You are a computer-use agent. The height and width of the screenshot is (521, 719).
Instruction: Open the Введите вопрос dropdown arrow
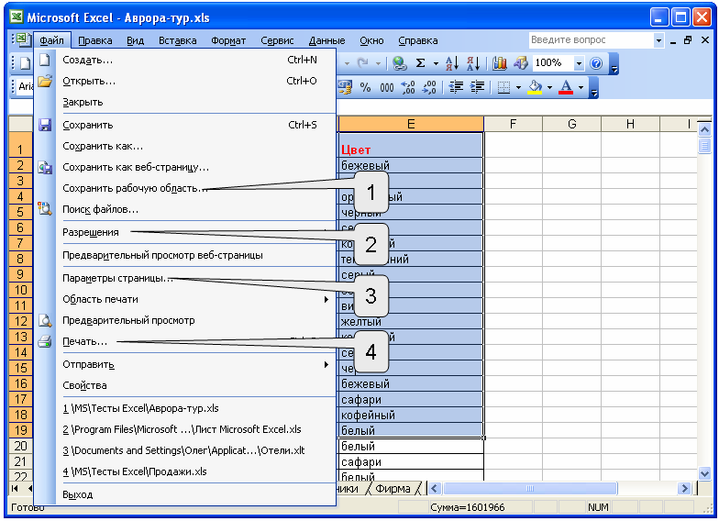tap(658, 40)
